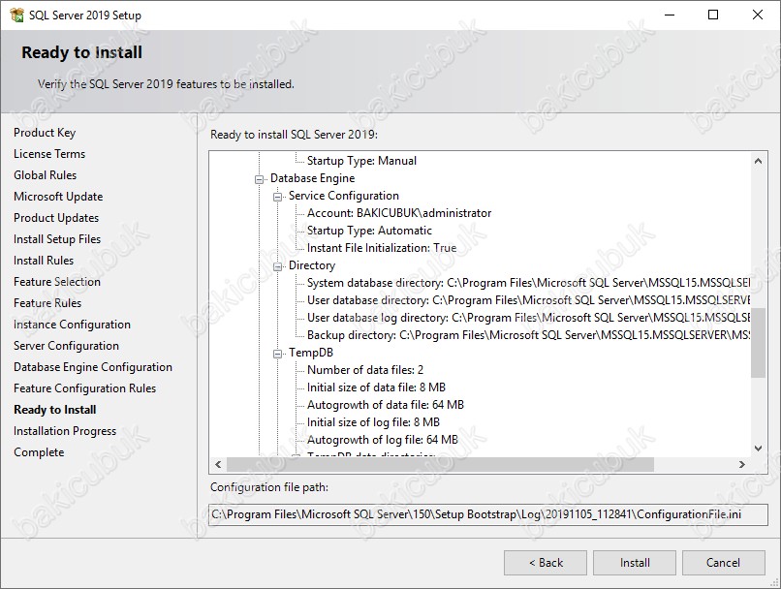Select the Feature Rules step
The height and width of the screenshot is (589, 781).
47,303
